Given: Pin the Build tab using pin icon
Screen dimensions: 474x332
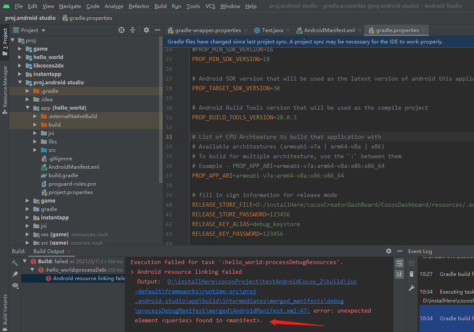Looking at the screenshot, I should point(15,274).
